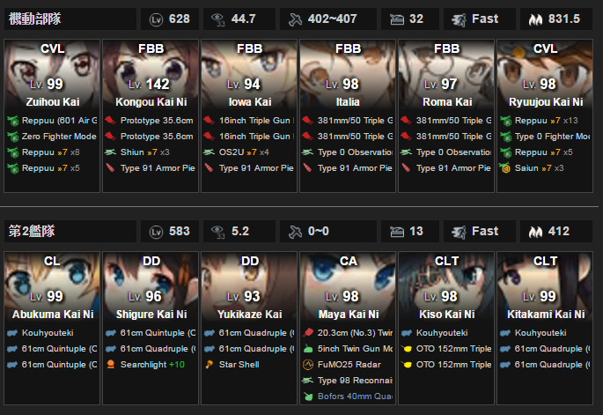Select Zuihou Kai portrait thumbnail

(x=52, y=75)
